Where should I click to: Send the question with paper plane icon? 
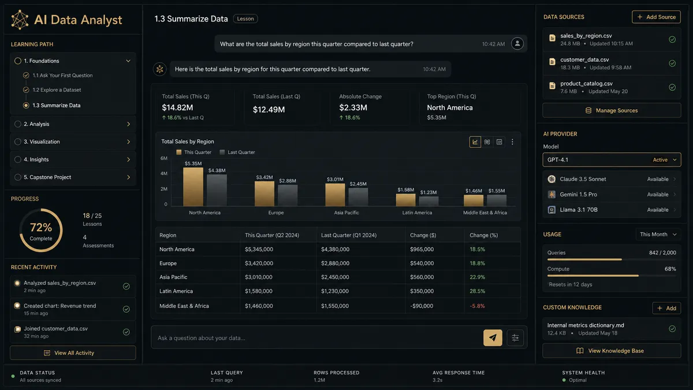point(493,337)
